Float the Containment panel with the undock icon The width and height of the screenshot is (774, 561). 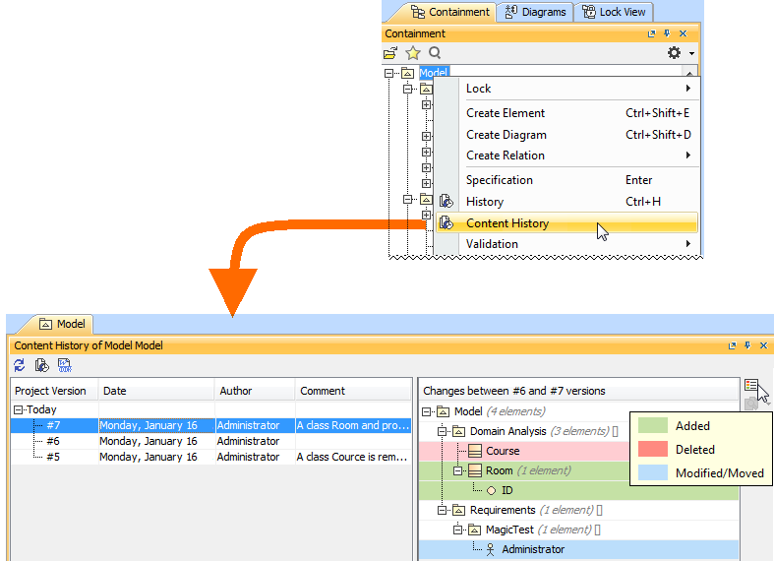(651, 33)
